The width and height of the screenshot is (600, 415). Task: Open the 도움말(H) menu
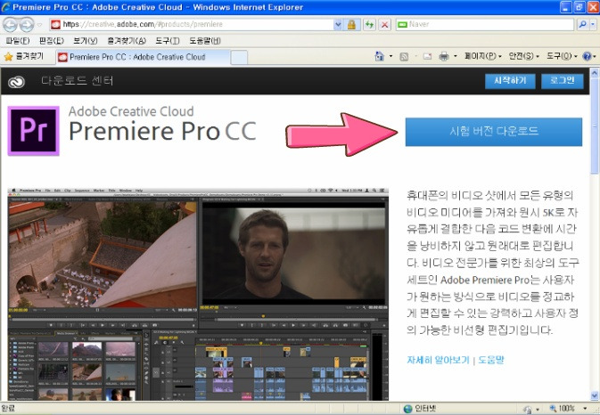point(205,40)
